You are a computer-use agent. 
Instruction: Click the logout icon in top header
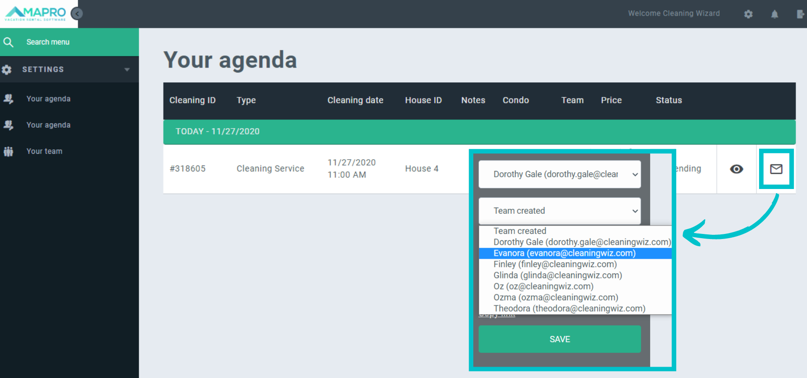pyautogui.click(x=800, y=14)
